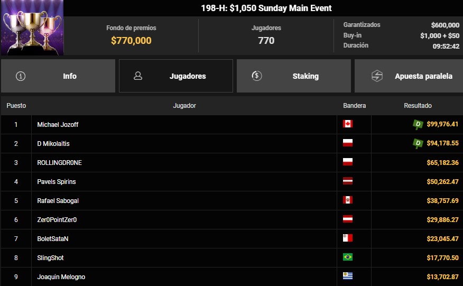Open the Apuesta paralela tab

point(409,76)
